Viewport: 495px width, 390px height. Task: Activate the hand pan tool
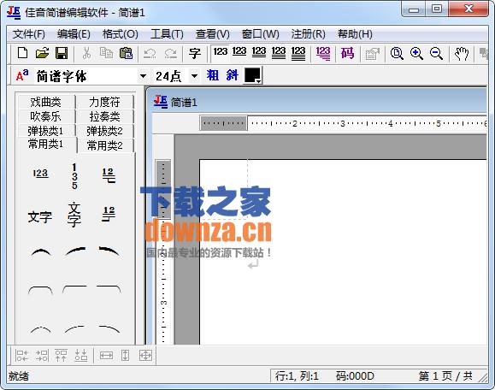(x=461, y=53)
